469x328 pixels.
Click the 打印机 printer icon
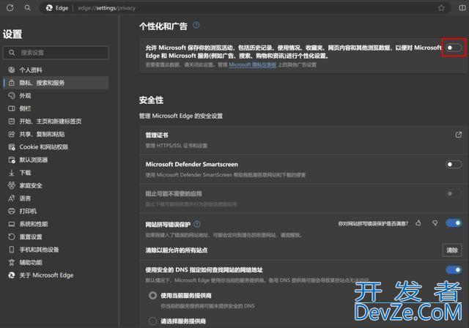point(12,211)
